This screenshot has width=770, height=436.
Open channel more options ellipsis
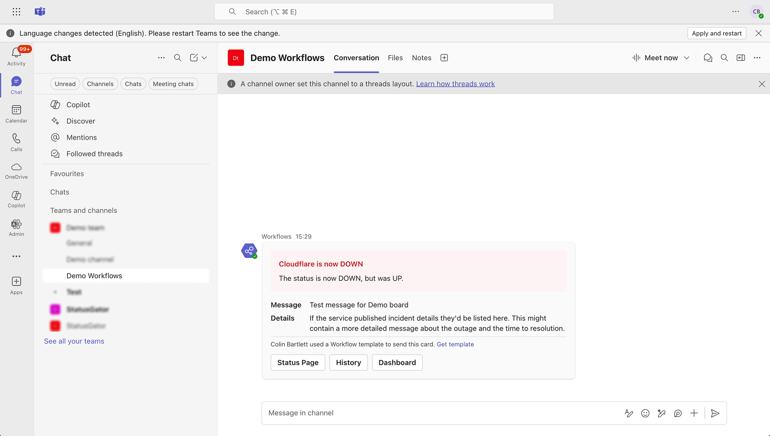(x=757, y=58)
